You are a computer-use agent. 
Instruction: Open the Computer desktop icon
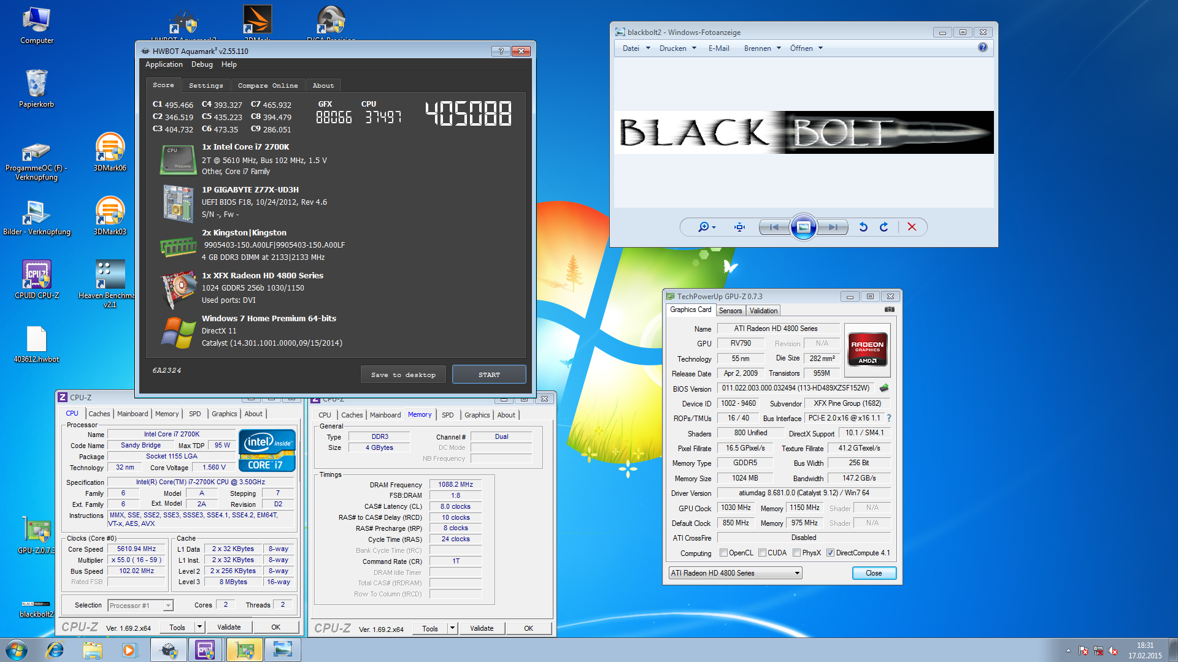(37, 26)
